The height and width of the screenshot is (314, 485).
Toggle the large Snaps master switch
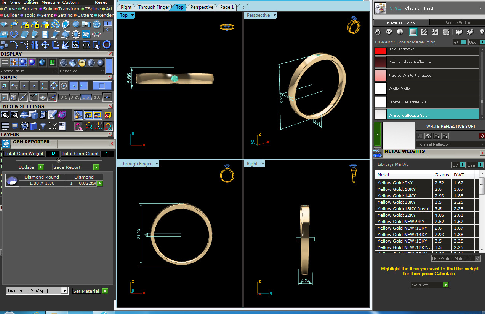[102, 86]
